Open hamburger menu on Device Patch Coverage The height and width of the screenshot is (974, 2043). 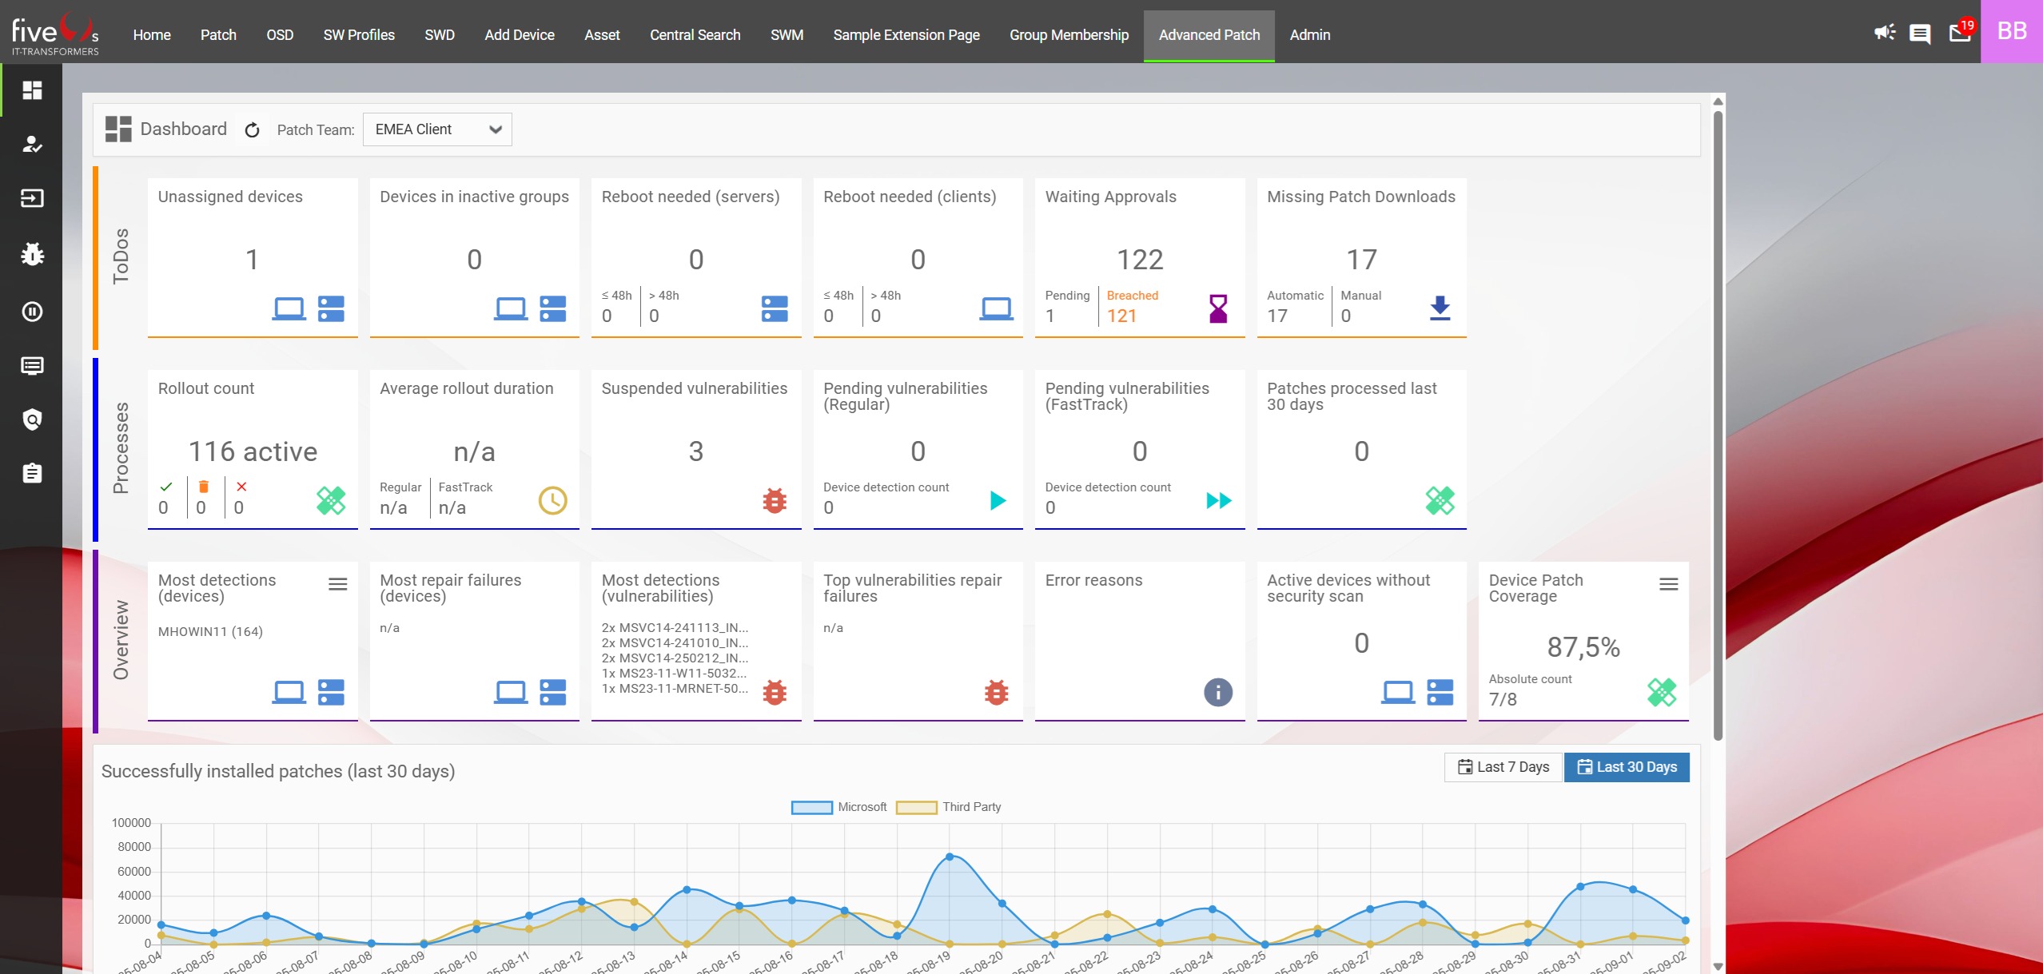point(1668,585)
